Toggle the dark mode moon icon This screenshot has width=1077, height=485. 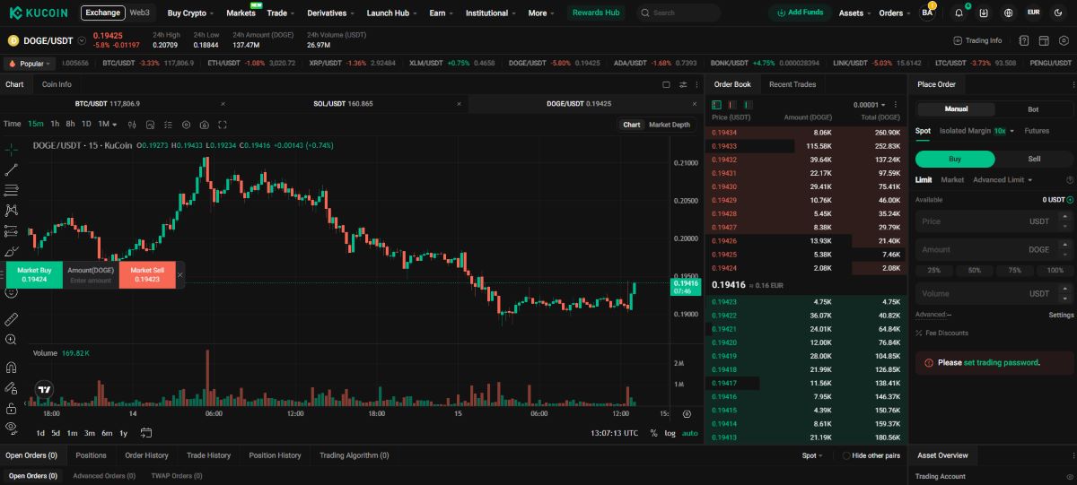point(1060,13)
